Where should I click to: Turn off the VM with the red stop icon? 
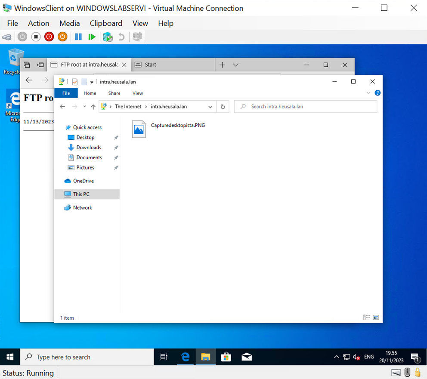click(x=49, y=37)
